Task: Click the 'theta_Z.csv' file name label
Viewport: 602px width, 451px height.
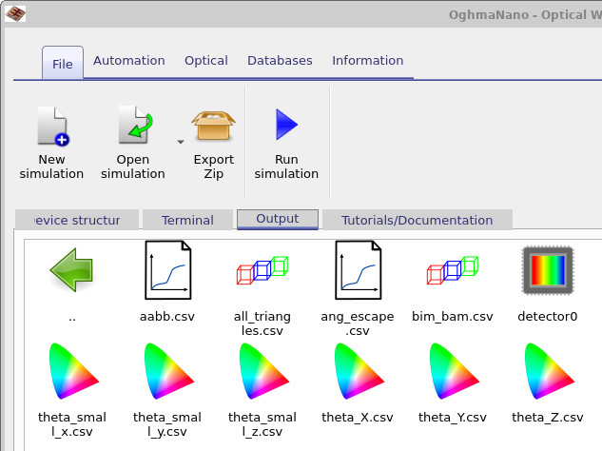Action: [548, 417]
